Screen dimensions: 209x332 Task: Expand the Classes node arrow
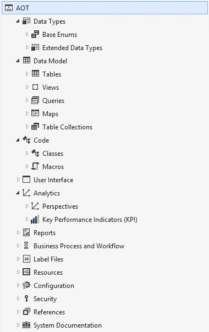point(27,153)
